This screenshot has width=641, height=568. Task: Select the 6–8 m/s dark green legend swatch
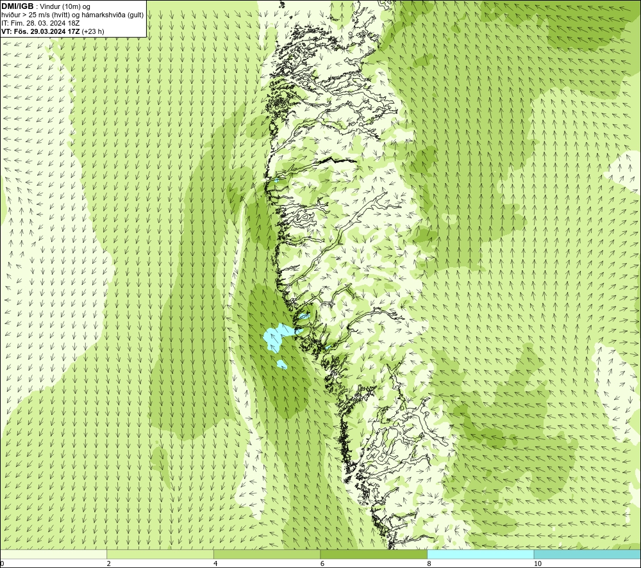(x=374, y=554)
